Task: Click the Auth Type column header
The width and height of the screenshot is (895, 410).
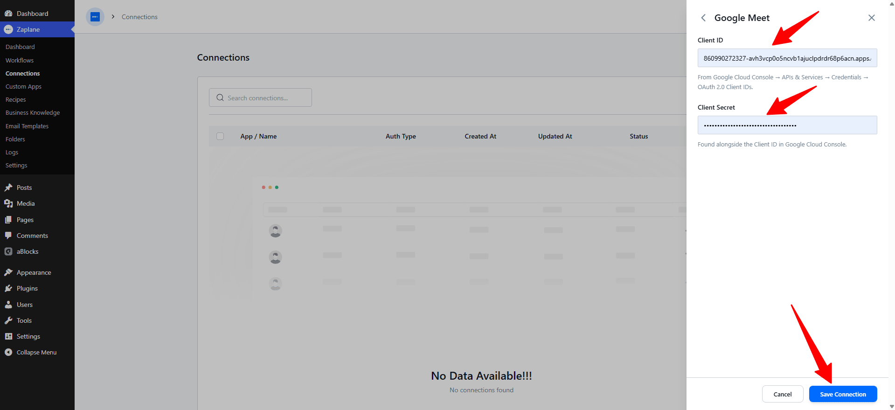Action: pyautogui.click(x=401, y=136)
